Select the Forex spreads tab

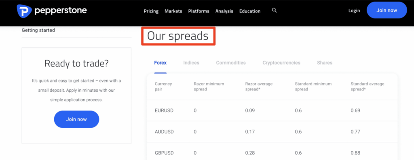pos(160,63)
